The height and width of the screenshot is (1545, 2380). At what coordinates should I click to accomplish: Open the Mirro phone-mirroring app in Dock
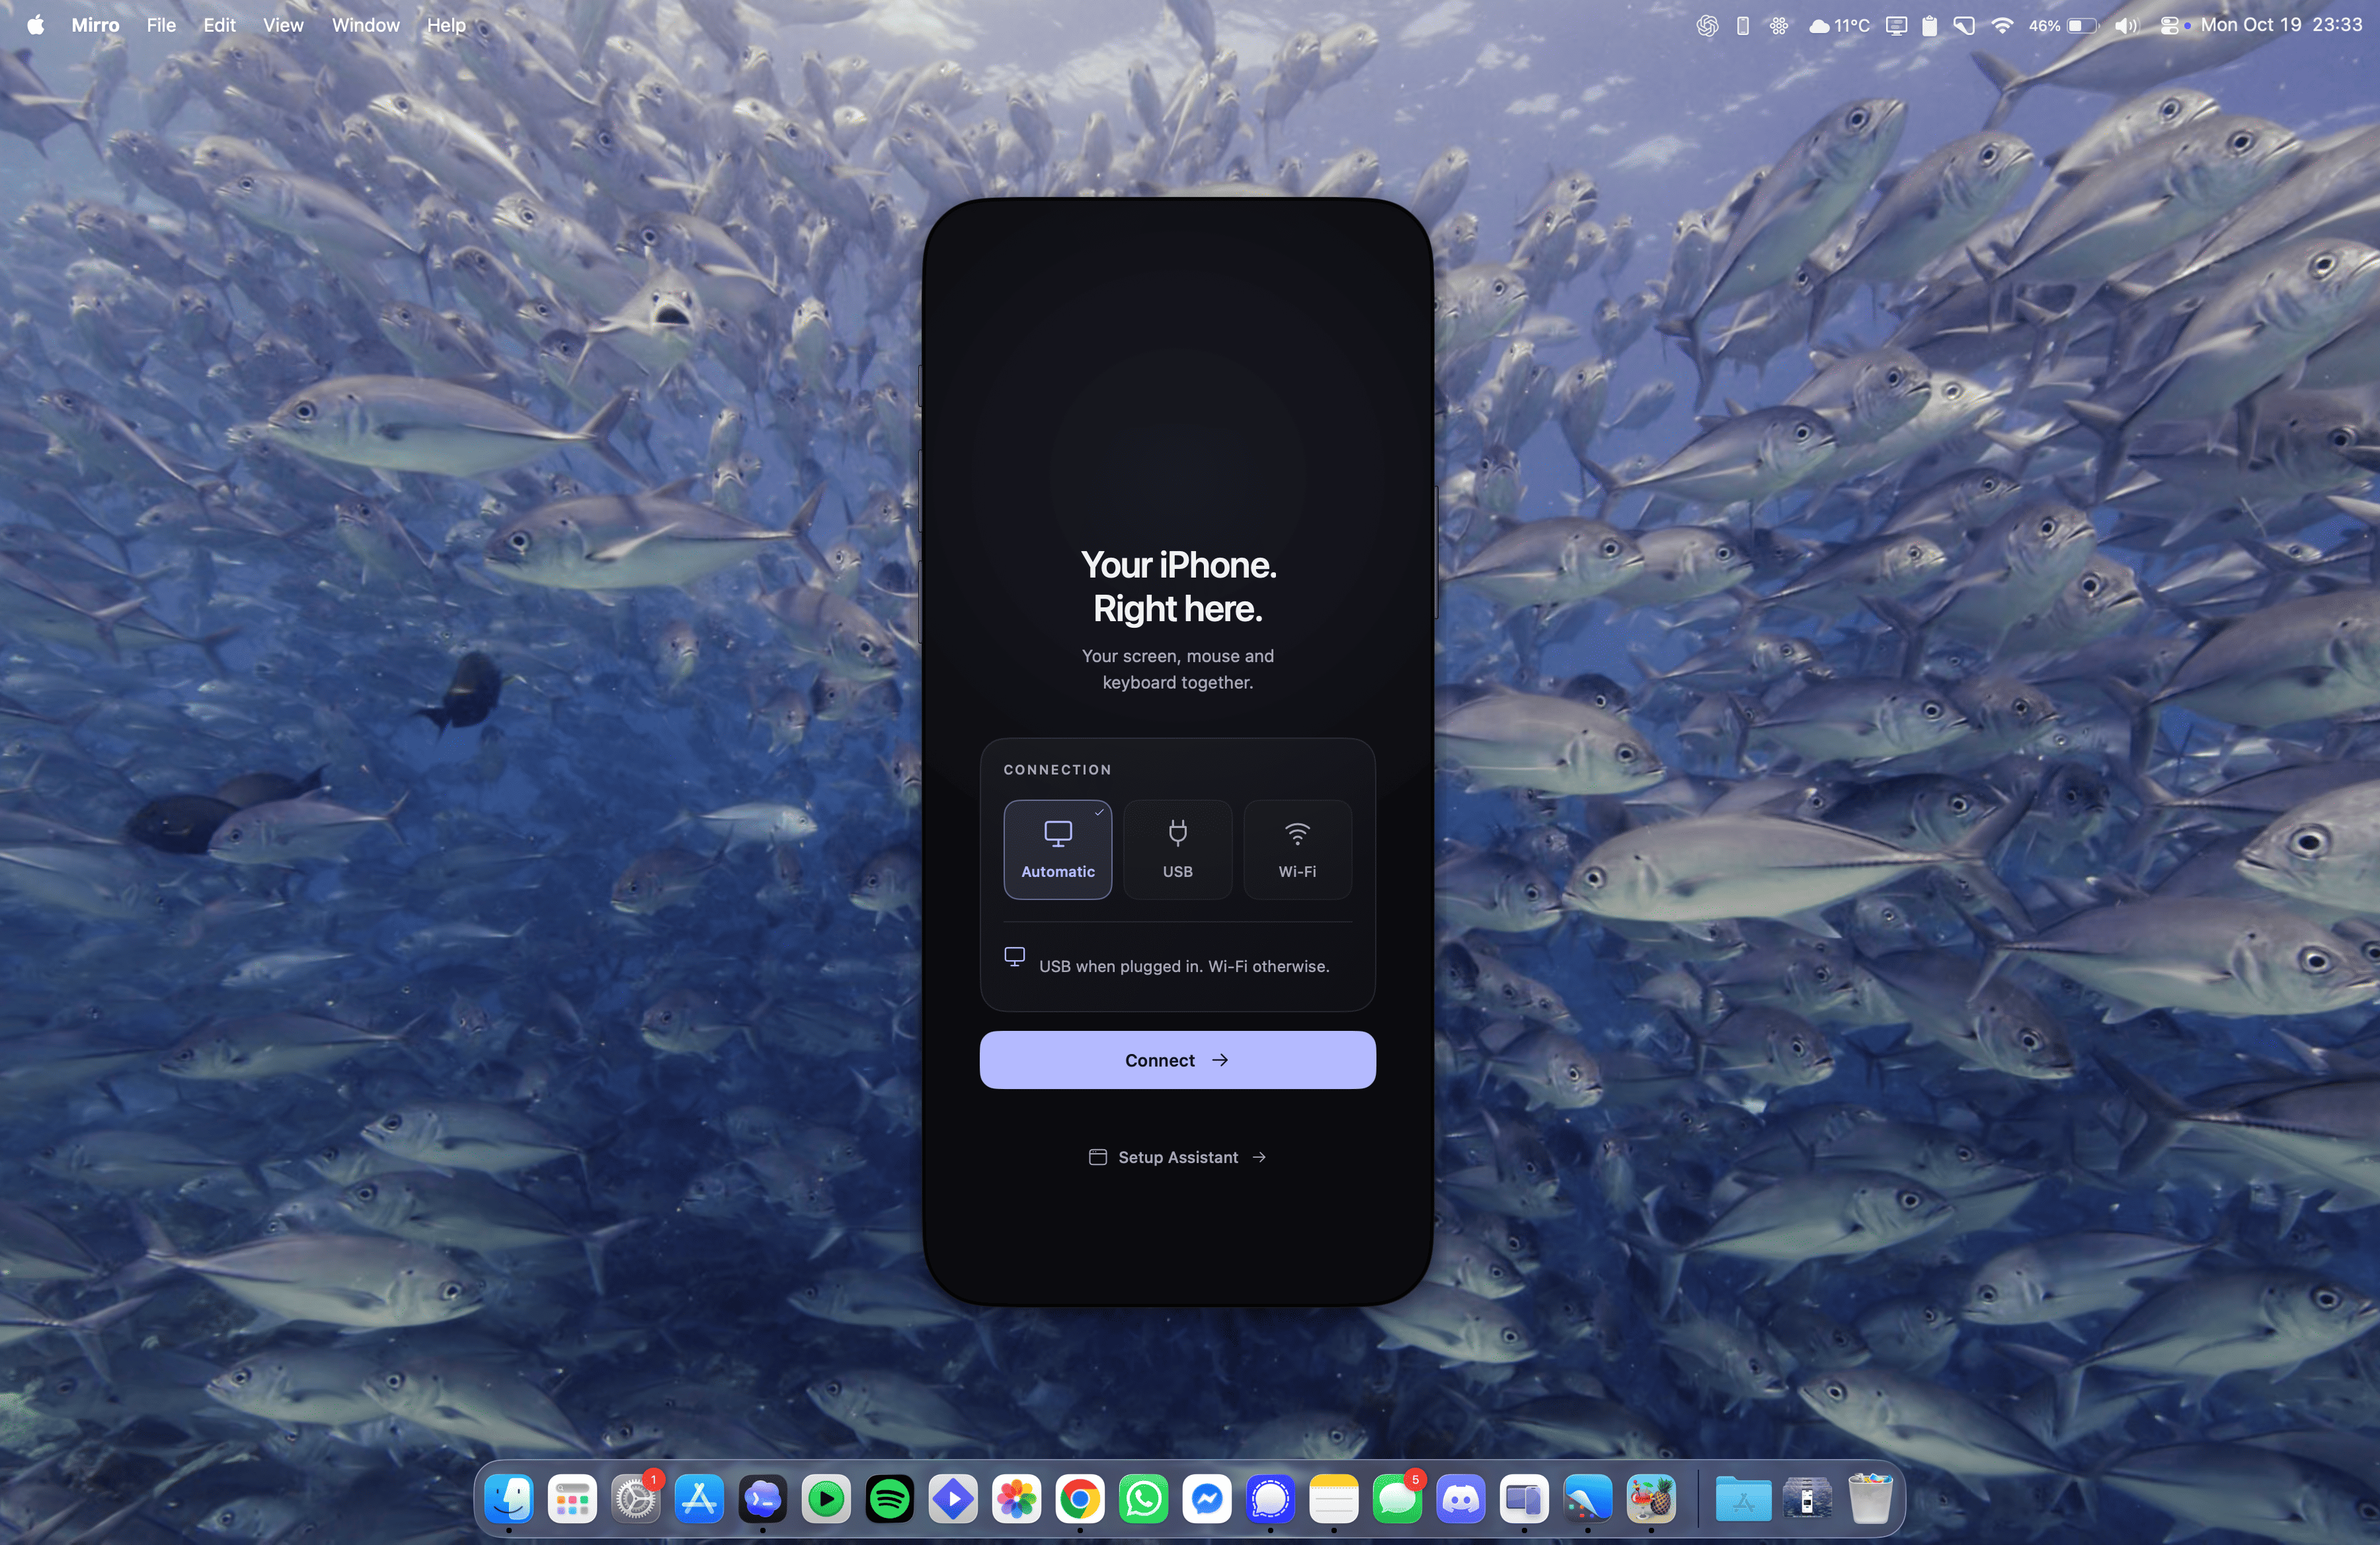click(1524, 1498)
